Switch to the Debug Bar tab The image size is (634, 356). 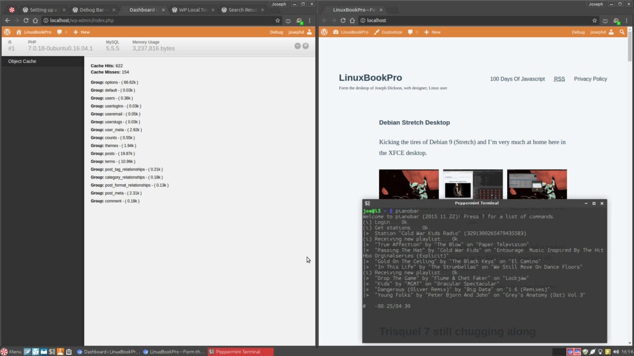pos(94,10)
